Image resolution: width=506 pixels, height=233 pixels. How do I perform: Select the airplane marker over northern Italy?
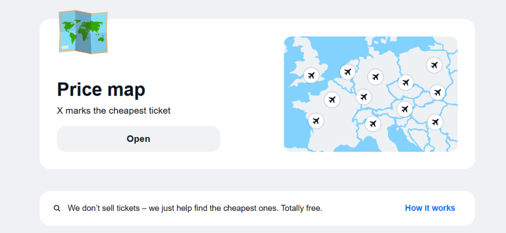[373, 123]
